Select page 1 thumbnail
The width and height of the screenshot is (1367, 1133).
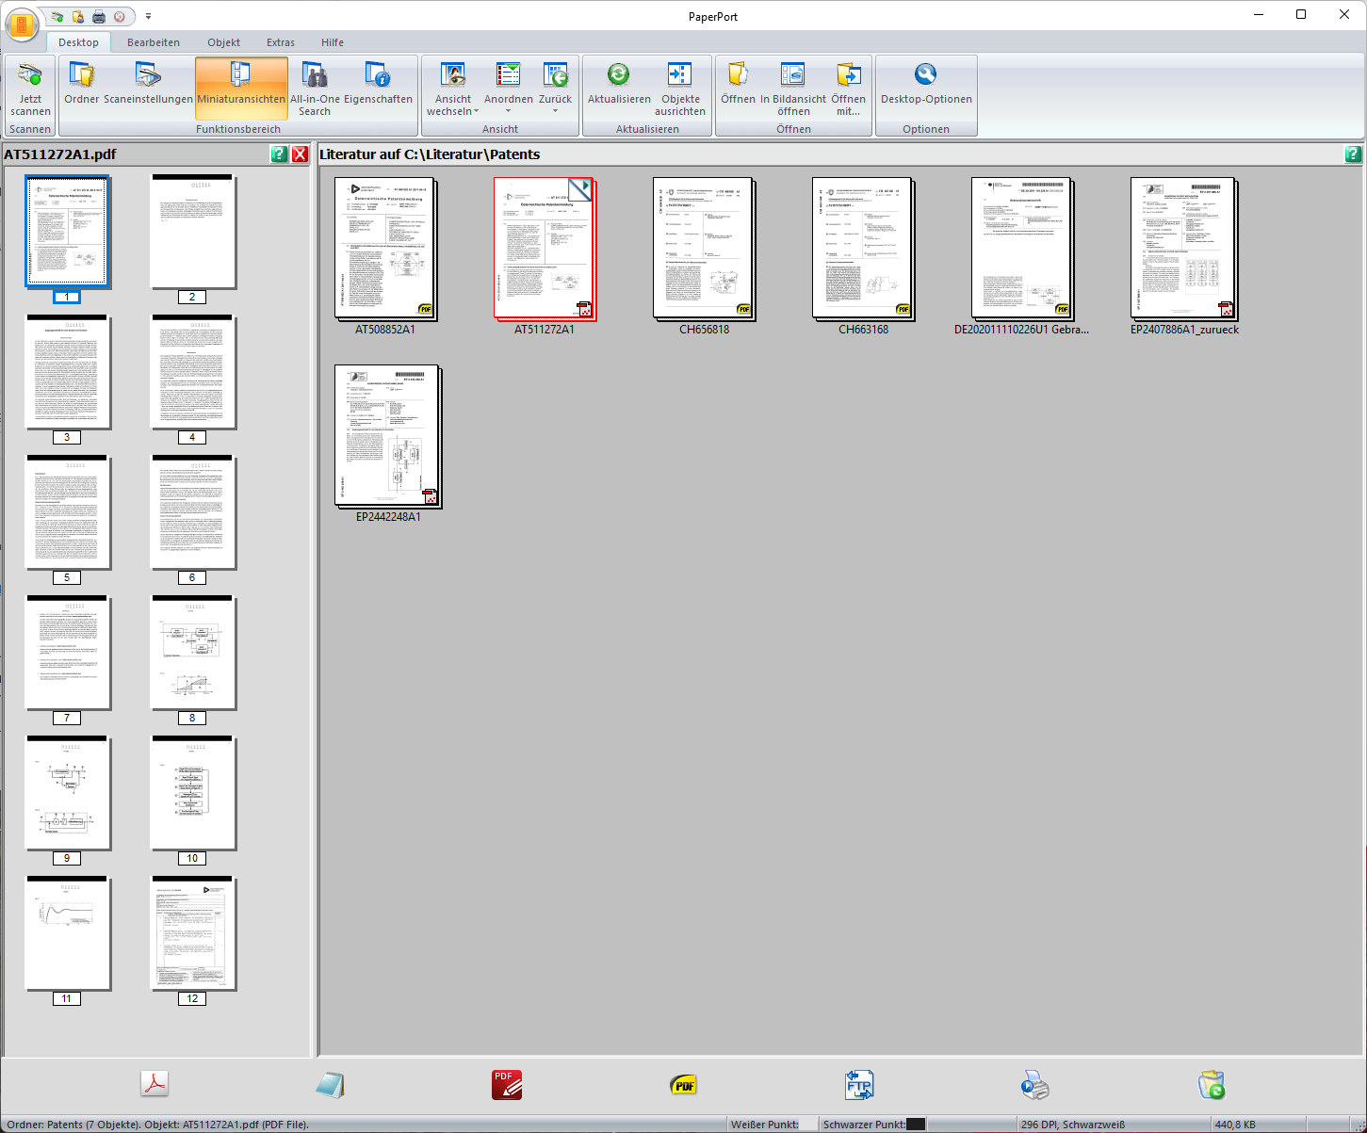[x=67, y=231]
